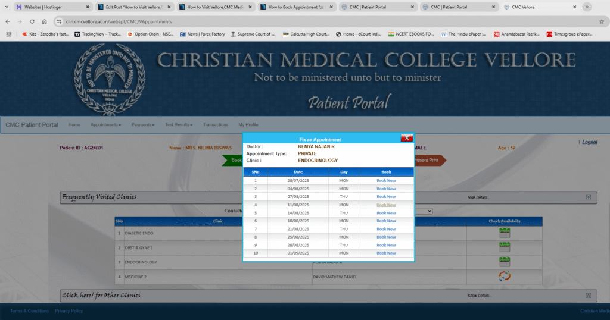Click browser home icon

click(x=44, y=21)
